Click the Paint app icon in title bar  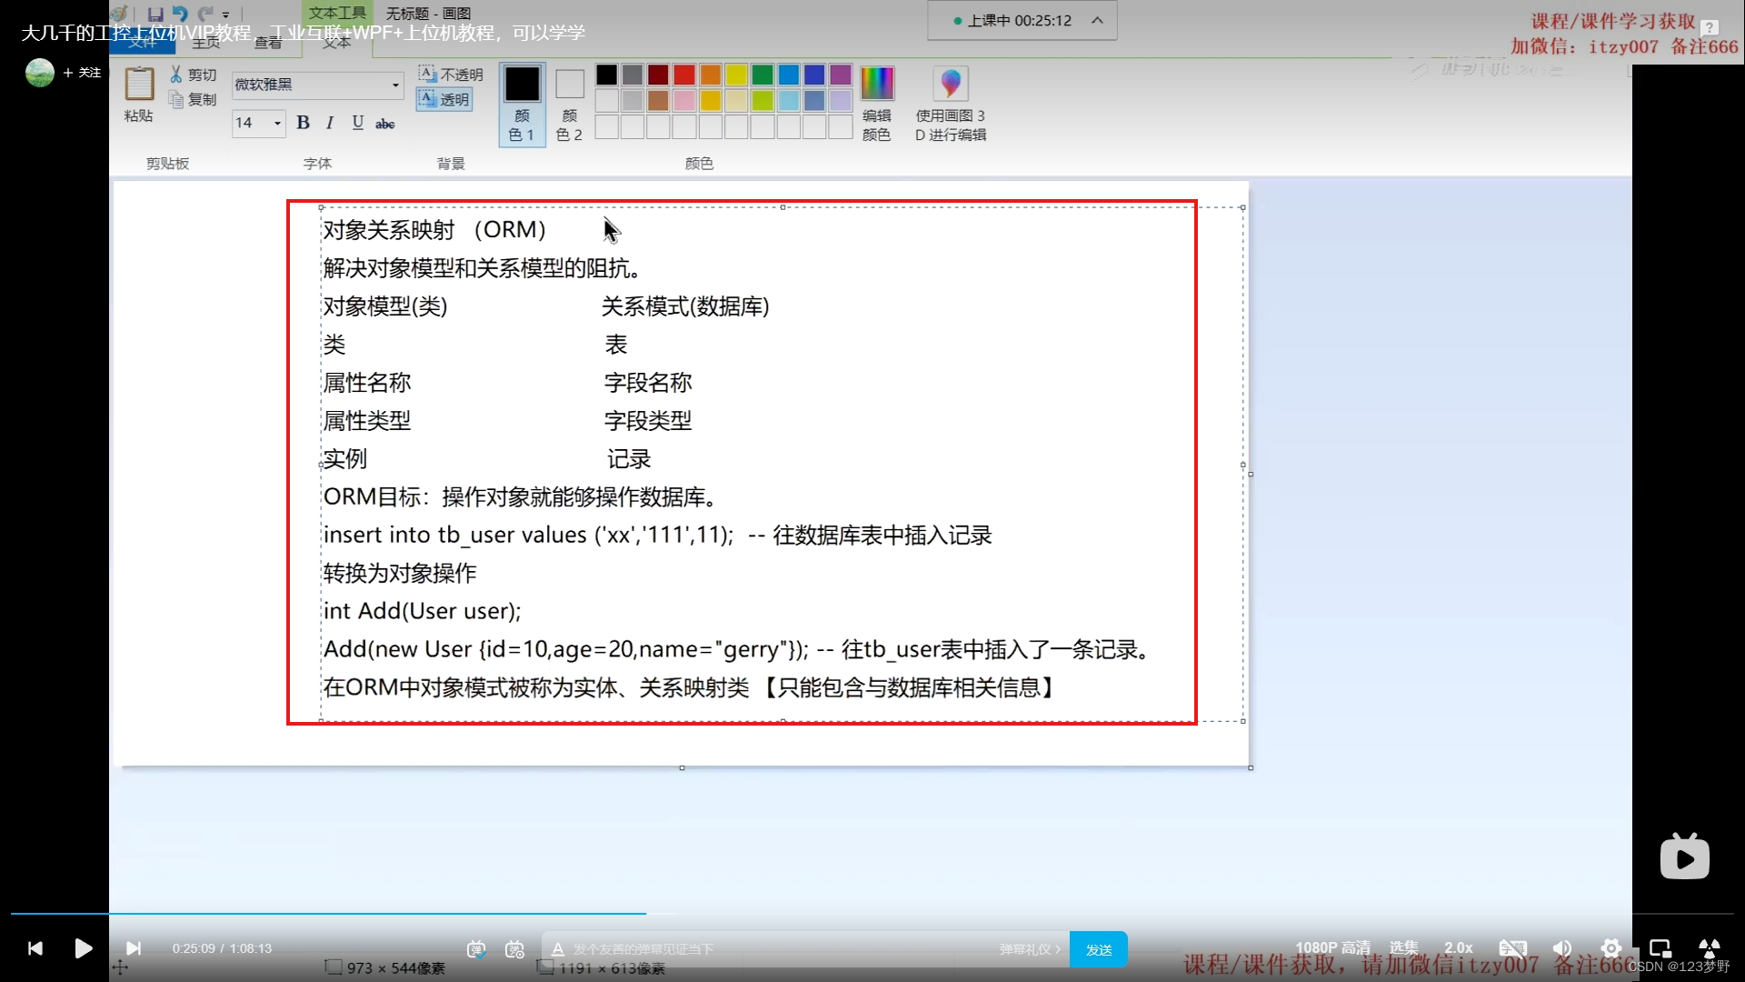(x=120, y=13)
